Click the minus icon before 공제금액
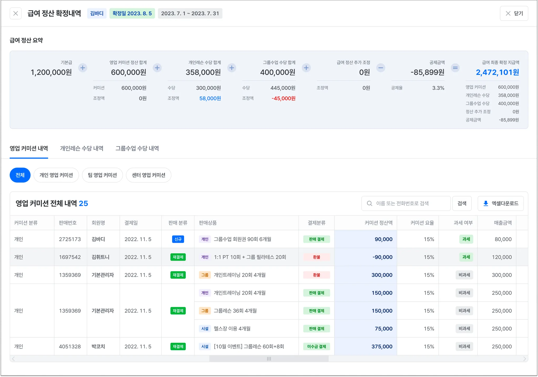The image size is (538, 377). (381, 68)
